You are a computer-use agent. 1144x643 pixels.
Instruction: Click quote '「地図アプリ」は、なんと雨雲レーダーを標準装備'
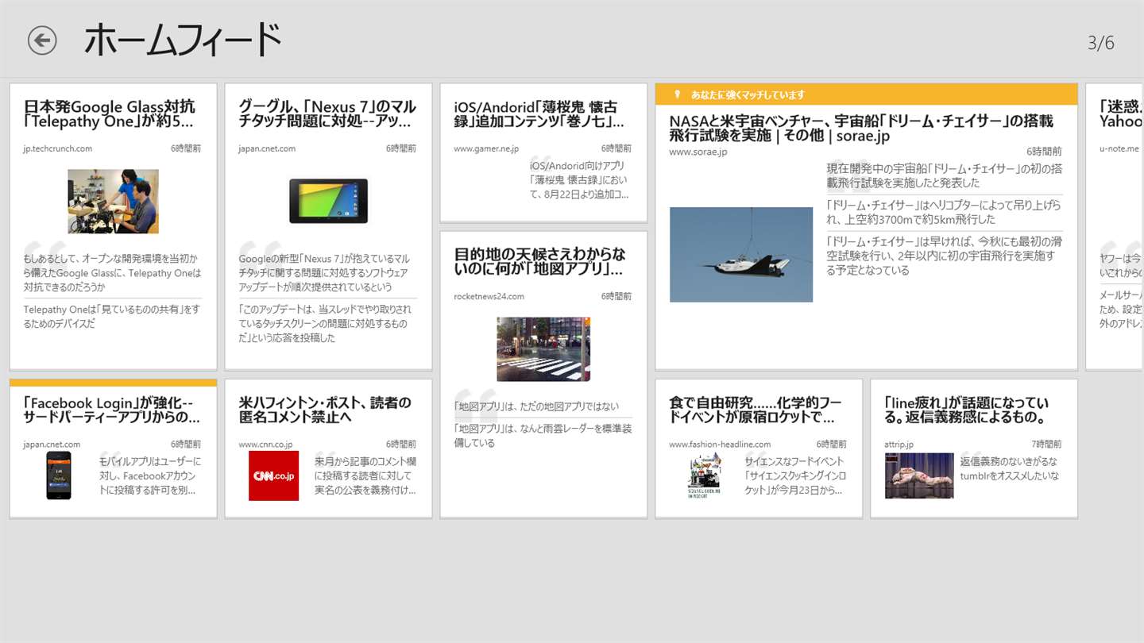tap(543, 436)
